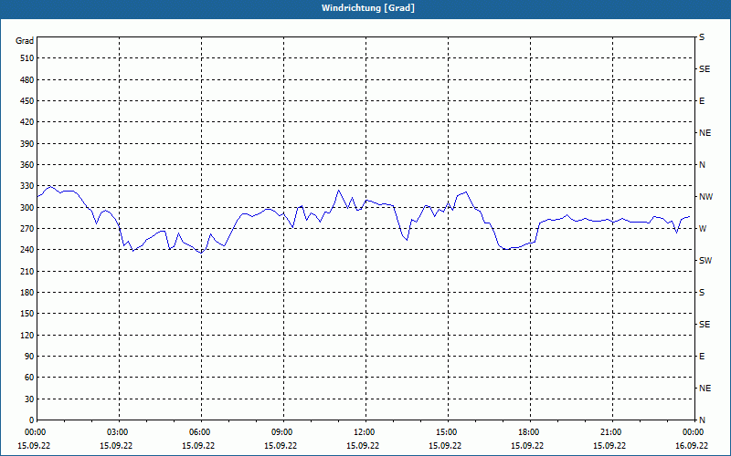This screenshot has height=456, width=731.
Task: Click the 60 y-axis value
Action: [x=29, y=378]
